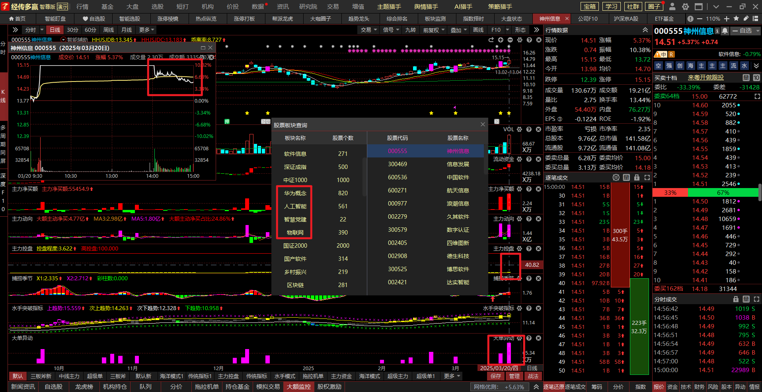The height and width of the screenshot is (392, 762).
Task: Click the edit pencil icon in tab bar
Action: [746, 19]
